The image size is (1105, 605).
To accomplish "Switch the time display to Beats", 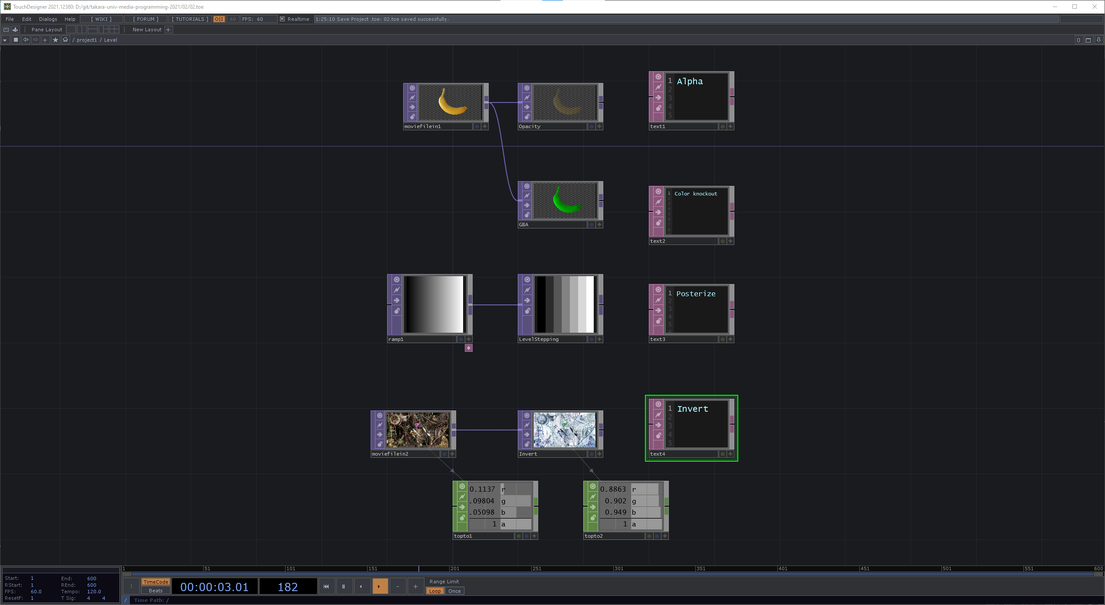I will (x=155, y=591).
